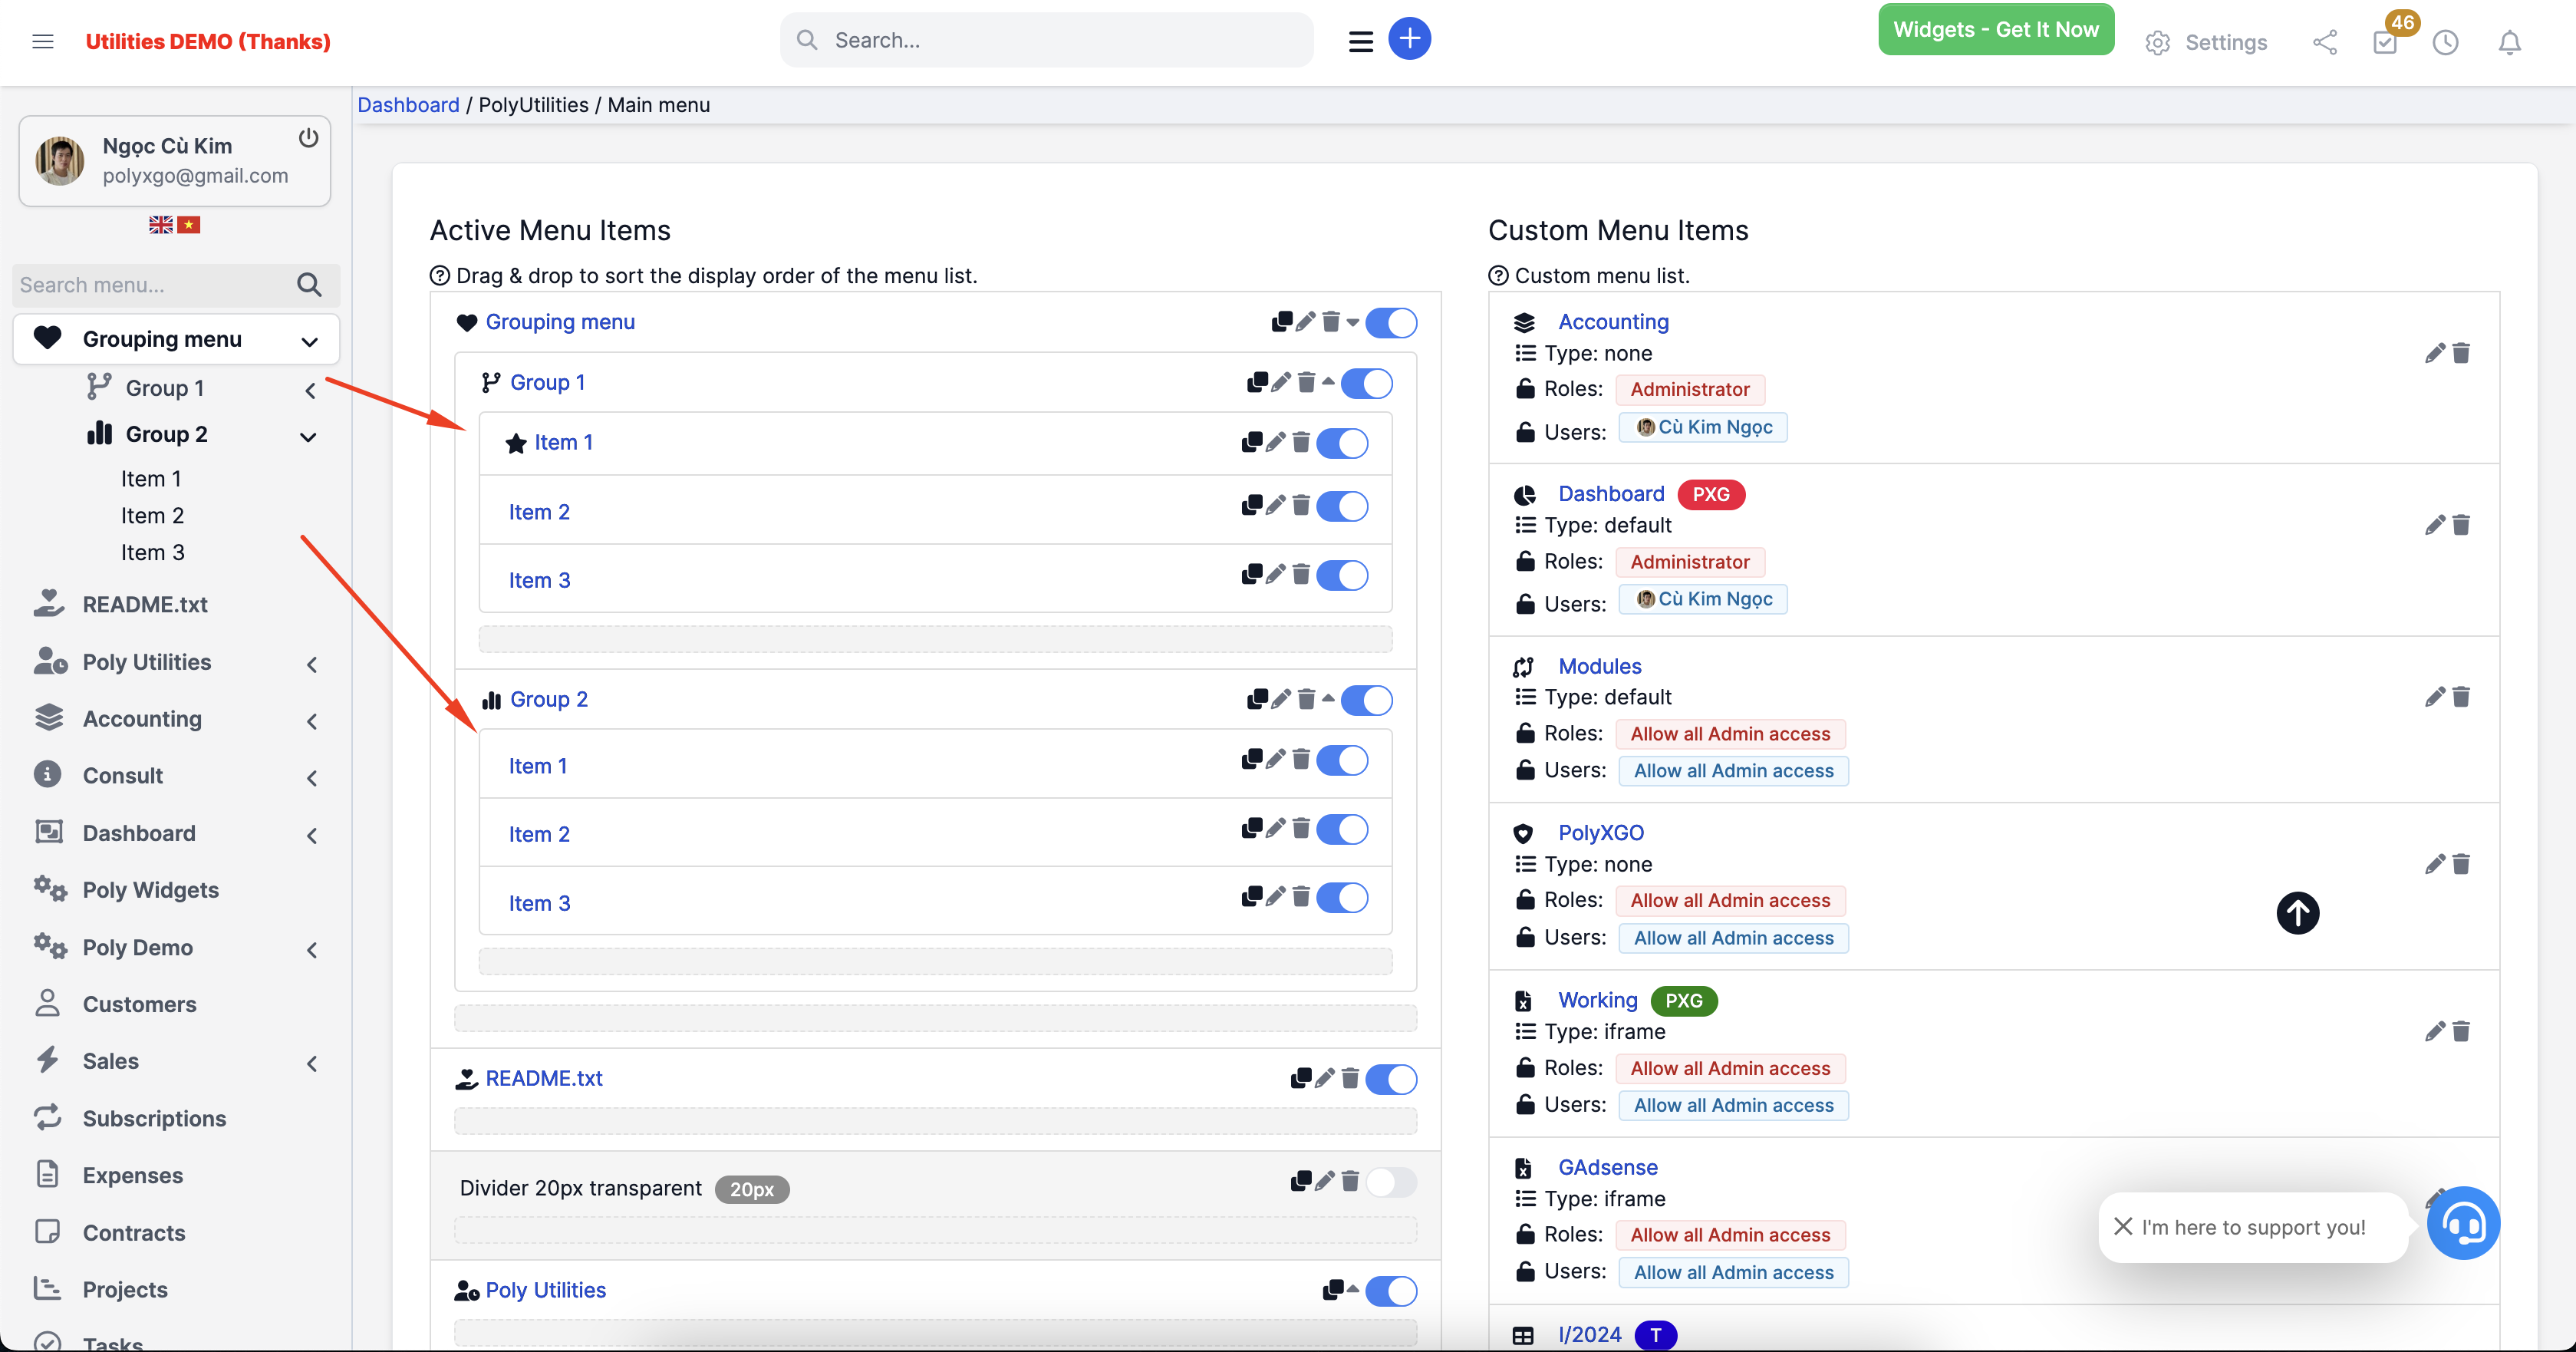Click the share icon in the top bar
This screenshot has width=2576, height=1352.
point(2325,43)
